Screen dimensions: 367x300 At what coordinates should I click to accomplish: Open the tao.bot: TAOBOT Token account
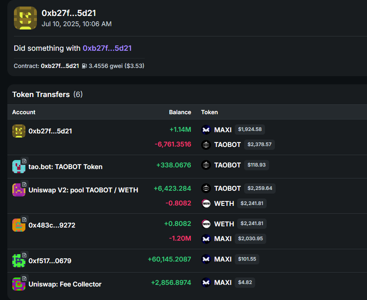[x=65, y=167]
